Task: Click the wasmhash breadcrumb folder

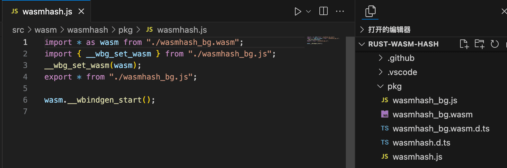Action: tap(88, 30)
